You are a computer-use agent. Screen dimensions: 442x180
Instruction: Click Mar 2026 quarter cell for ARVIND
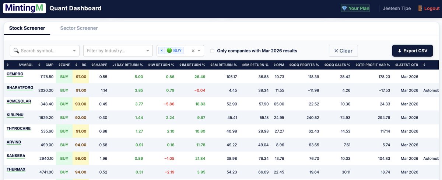[409, 145]
